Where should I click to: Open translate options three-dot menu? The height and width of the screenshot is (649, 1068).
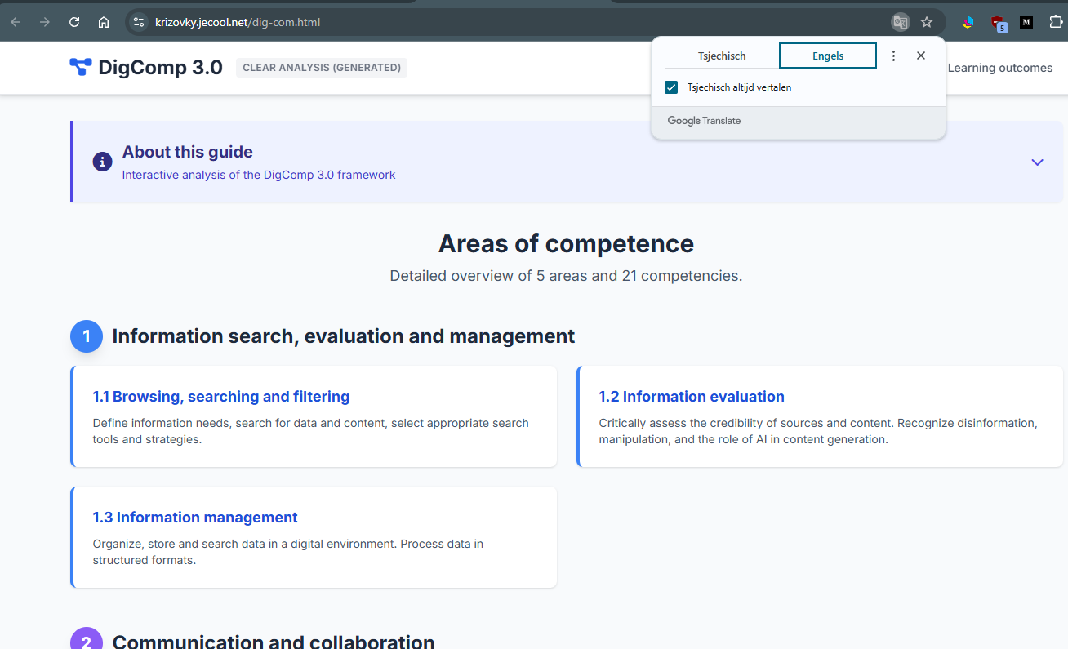click(893, 56)
